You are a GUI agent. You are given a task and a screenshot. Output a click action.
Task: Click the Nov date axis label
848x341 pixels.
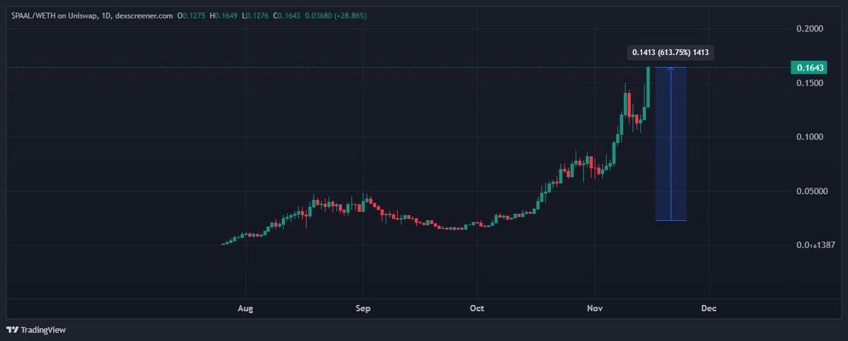click(x=595, y=309)
